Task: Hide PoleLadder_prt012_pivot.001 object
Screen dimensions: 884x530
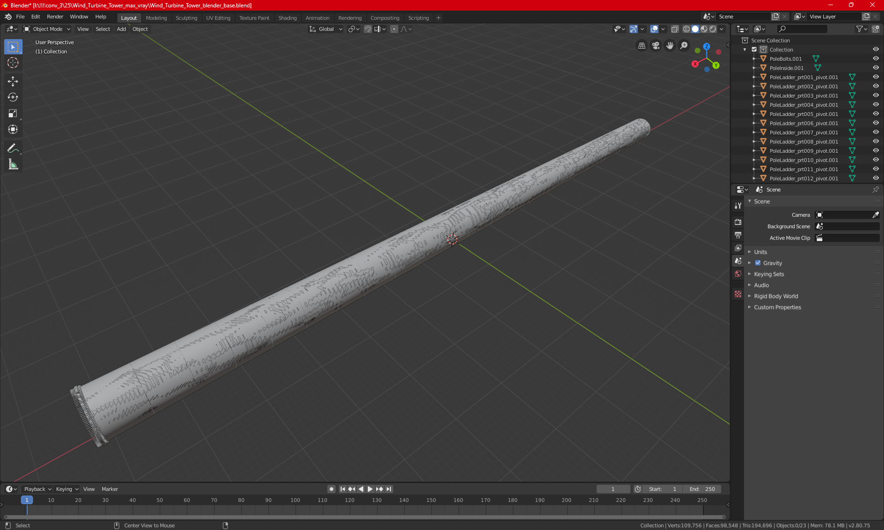Action: coord(876,179)
